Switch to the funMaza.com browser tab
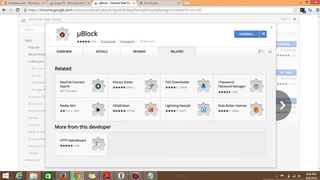Viewport: 320px width, 180px height. tap(24, 3)
